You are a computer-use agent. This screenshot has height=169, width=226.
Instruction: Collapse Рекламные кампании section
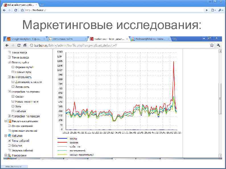point(6,121)
